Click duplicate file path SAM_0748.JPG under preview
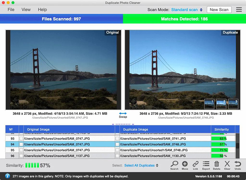This screenshot has height=180, width=246. [186, 118]
